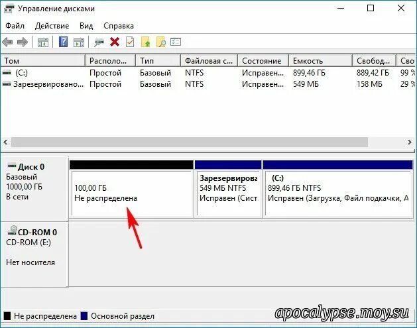
Task: Open the Вид menu
Action: (x=86, y=26)
